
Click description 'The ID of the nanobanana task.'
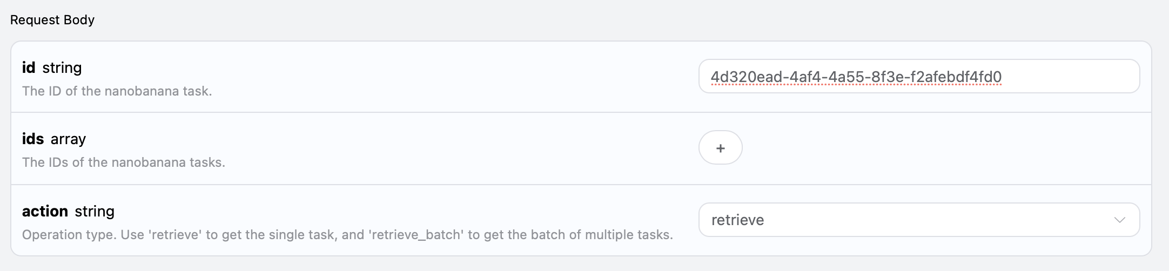click(x=117, y=91)
